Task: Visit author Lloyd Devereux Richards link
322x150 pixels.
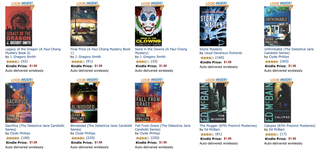Action: pyautogui.click(x=223, y=53)
